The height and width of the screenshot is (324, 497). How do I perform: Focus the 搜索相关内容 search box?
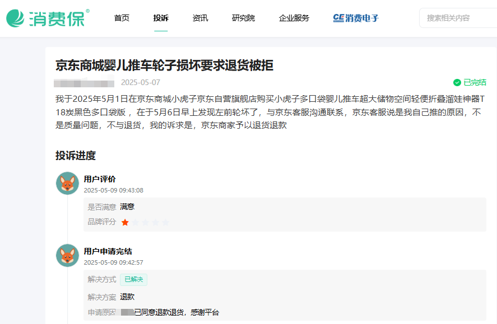click(458, 18)
